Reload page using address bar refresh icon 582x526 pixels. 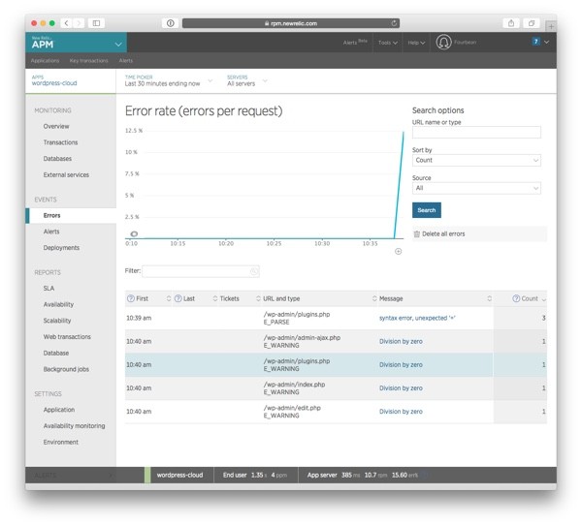[x=394, y=23]
